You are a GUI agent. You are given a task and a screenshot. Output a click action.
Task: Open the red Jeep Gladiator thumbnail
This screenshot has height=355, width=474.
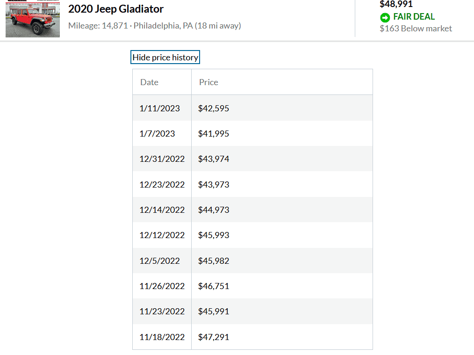point(33,19)
